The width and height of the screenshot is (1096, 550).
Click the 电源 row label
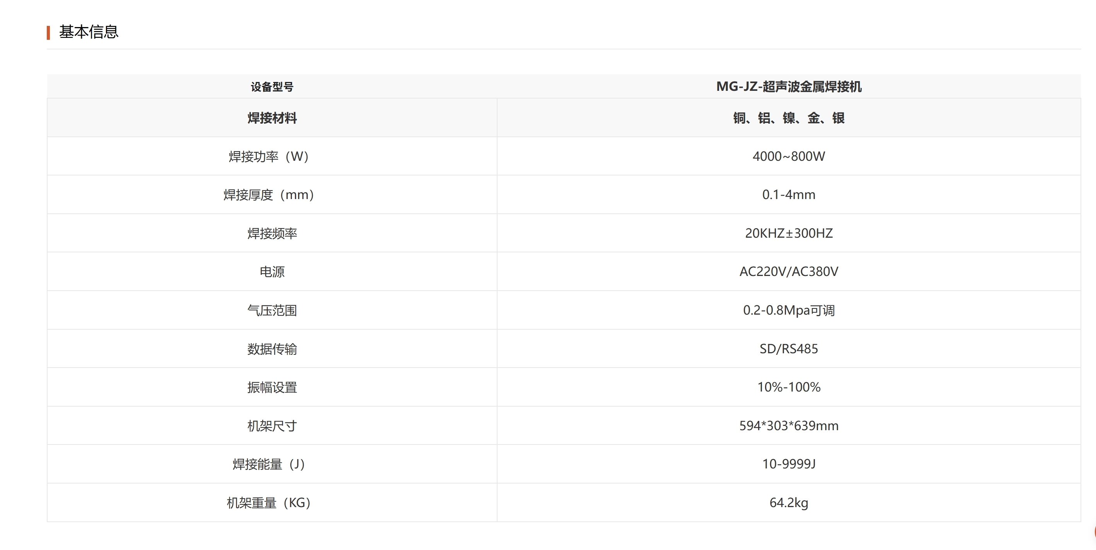point(272,272)
